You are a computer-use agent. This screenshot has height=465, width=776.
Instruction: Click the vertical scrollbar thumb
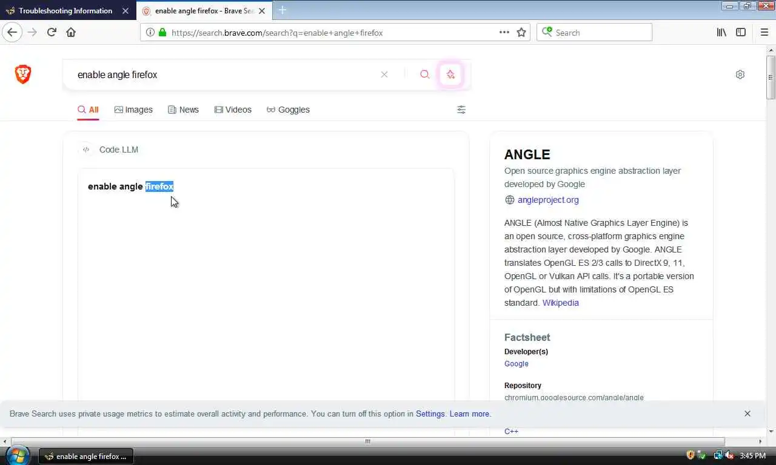771,77
